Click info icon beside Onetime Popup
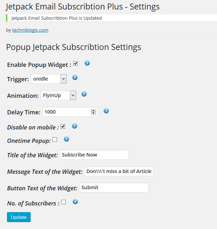Screen dimensions: 217x229 point(66,139)
